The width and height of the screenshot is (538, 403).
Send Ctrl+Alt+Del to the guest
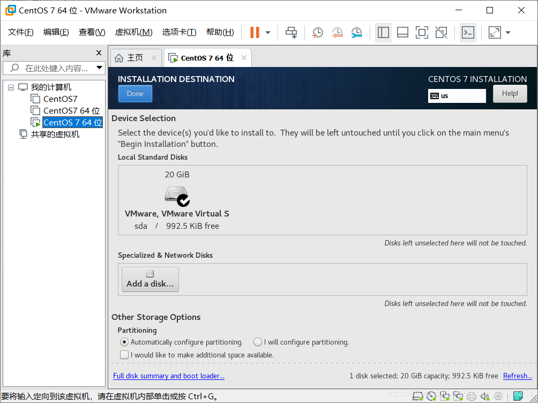click(291, 32)
